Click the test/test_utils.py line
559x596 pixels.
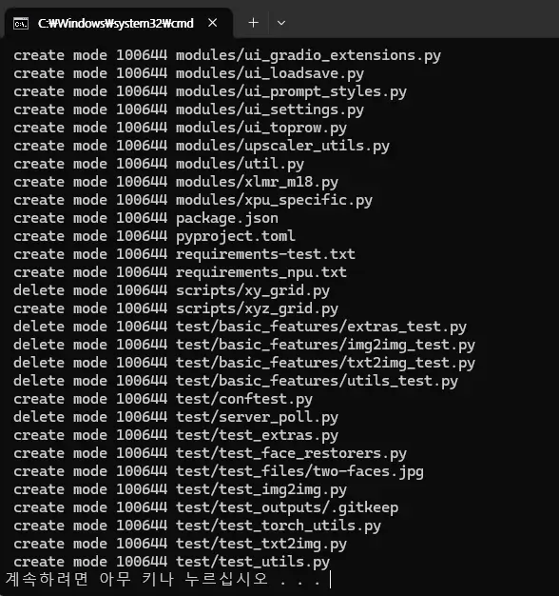(171, 562)
